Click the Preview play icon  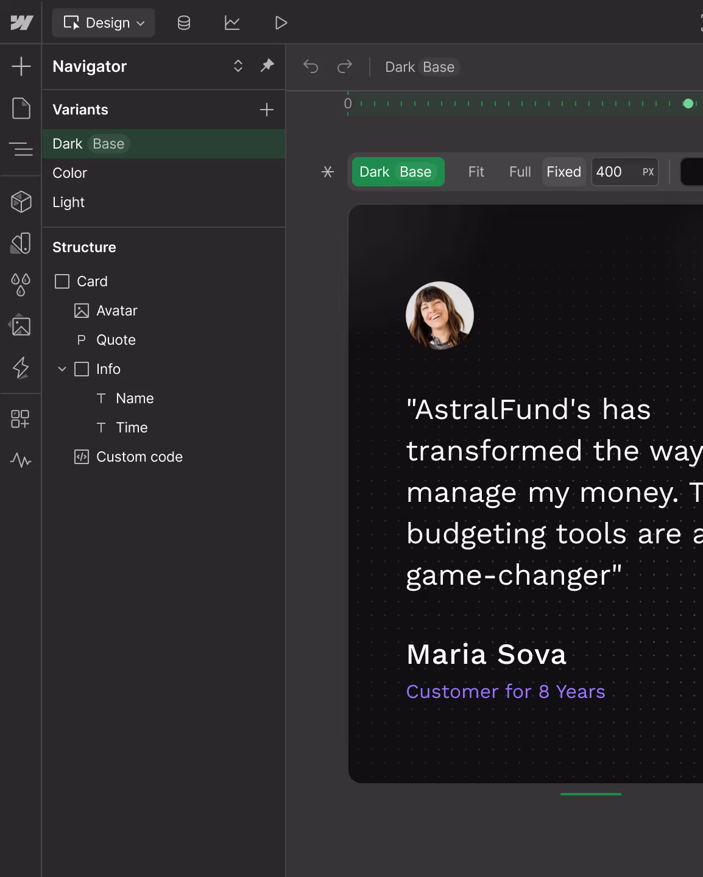(x=281, y=23)
